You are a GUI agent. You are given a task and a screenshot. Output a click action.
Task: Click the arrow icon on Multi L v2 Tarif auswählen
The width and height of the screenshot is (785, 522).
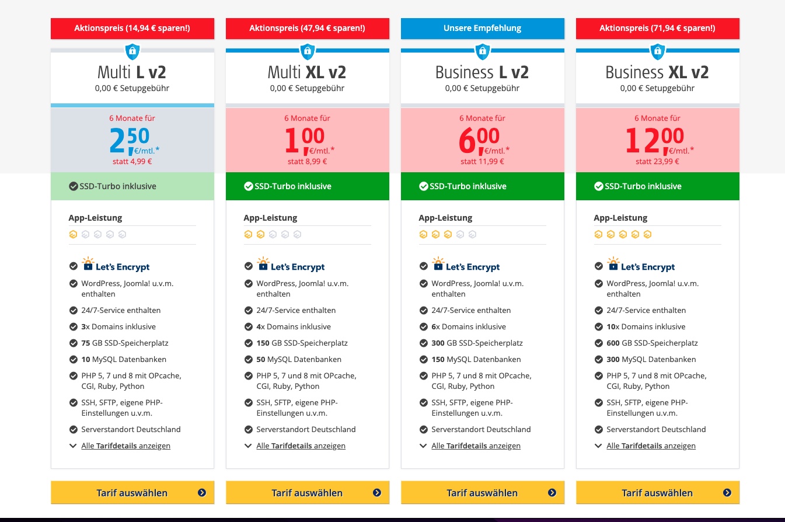pos(202,493)
